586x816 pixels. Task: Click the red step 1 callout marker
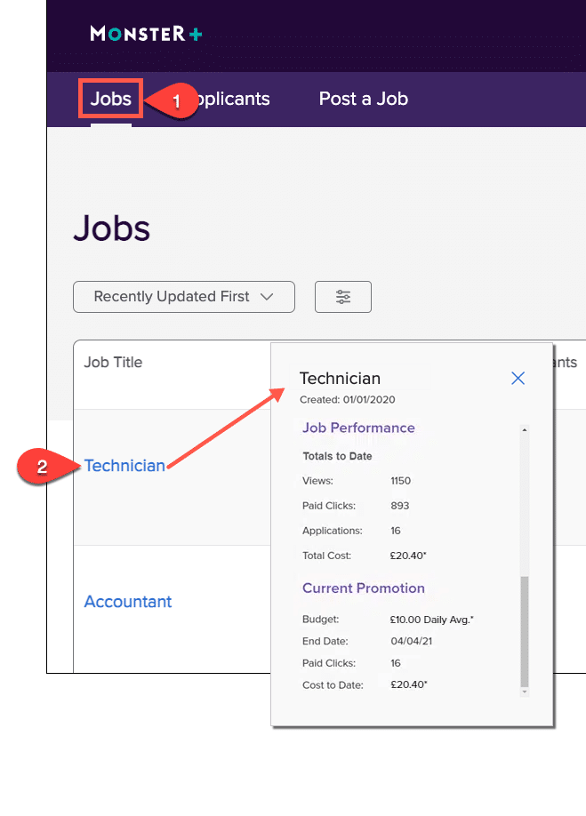pyautogui.click(x=173, y=101)
